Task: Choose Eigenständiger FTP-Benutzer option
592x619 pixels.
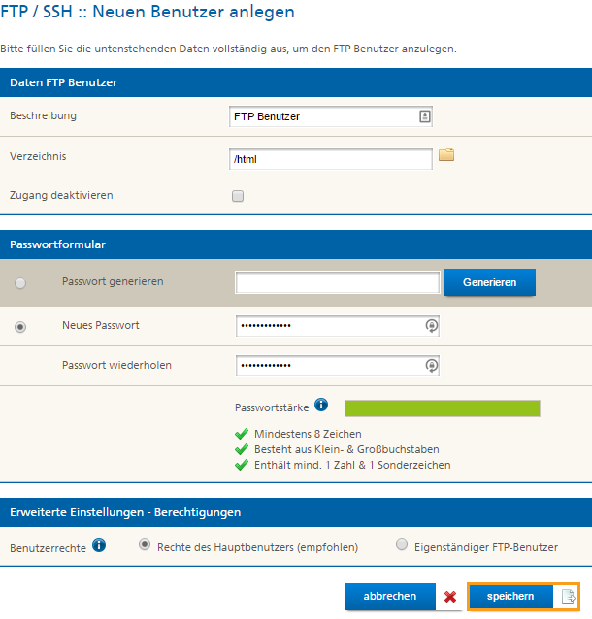Action: coord(402,545)
